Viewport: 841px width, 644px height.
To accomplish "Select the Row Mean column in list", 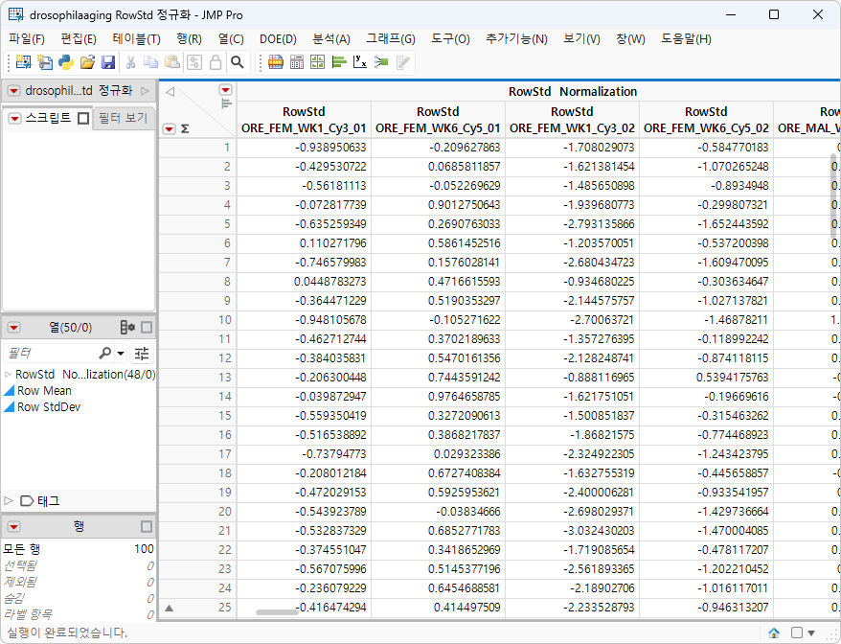I will click(x=44, y=391).
